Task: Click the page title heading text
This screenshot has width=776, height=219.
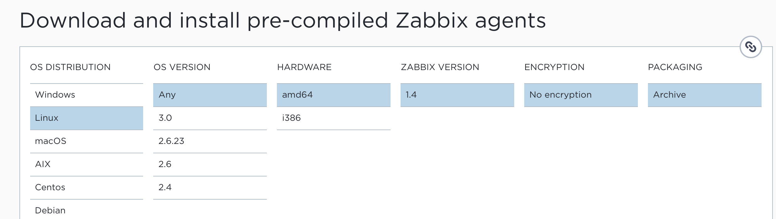Action: point(283,21)
